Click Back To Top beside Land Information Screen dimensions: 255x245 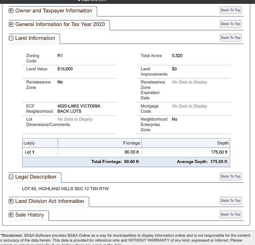coord(230,38)
